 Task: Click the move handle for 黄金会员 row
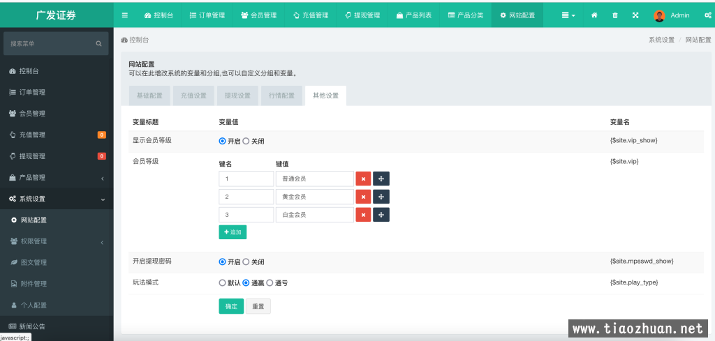[x=381, y=197]
